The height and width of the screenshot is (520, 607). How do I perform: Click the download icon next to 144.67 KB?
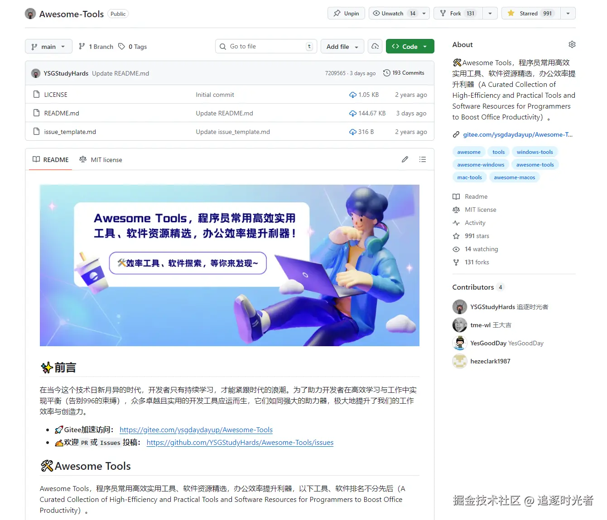click(352, 113)
